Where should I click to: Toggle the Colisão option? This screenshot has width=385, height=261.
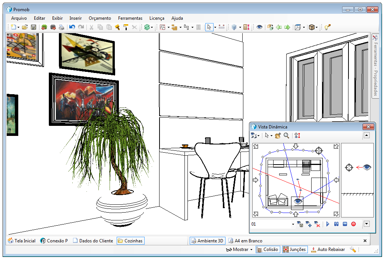coord(267,249)
